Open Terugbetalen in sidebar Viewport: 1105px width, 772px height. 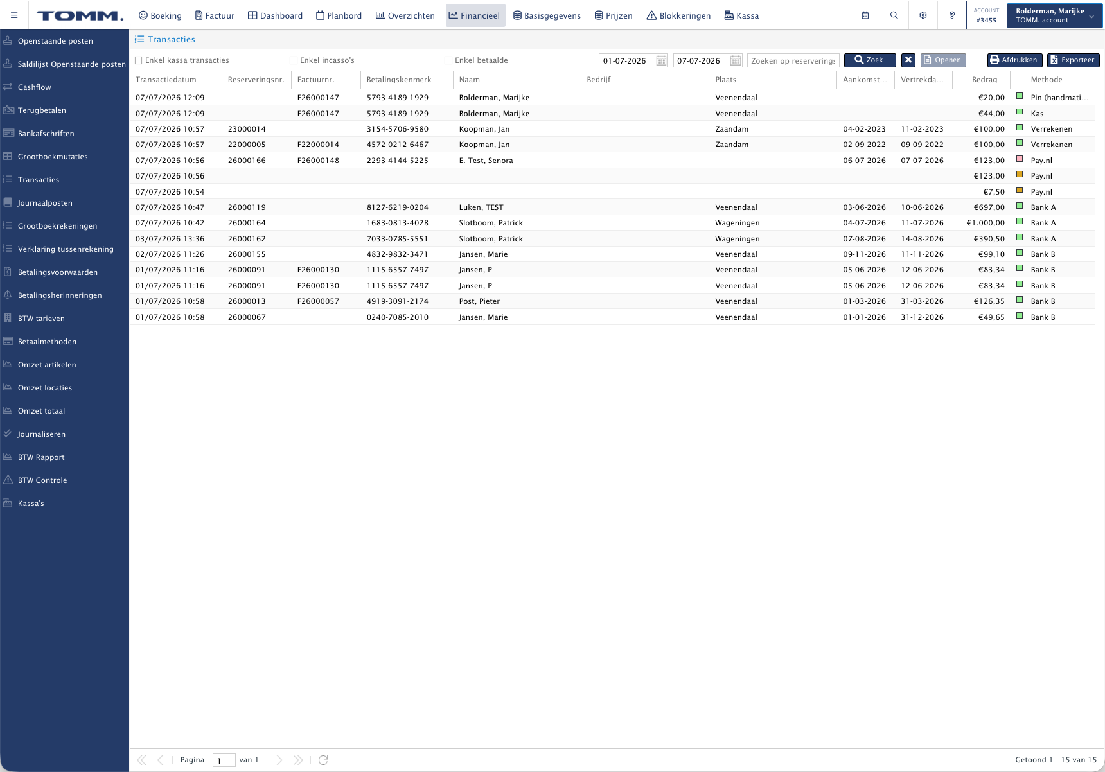click(x=64, y=110)
